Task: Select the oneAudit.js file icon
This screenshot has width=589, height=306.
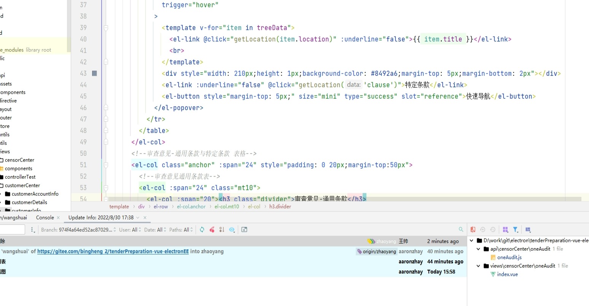Action: point(493,258)
